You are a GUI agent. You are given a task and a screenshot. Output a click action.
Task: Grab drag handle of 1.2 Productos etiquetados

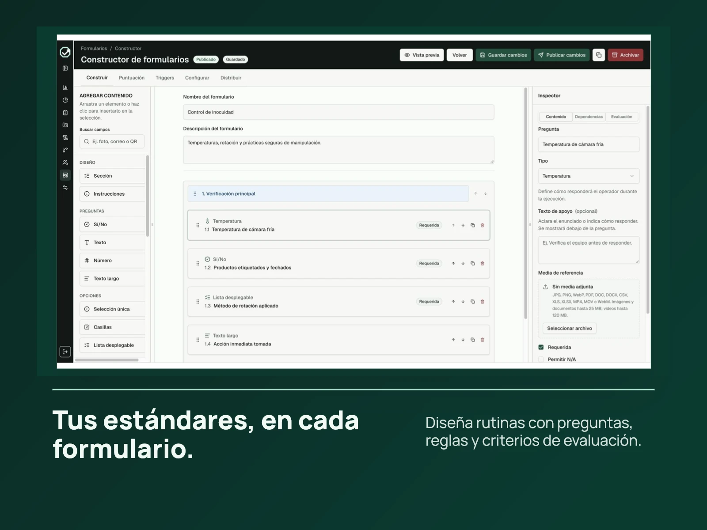[x=198, y=264]
